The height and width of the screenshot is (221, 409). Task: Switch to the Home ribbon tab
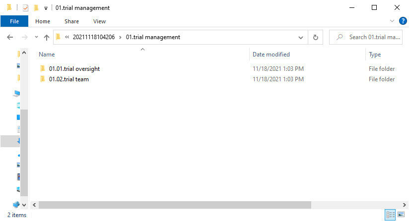pyautogui.click(x=43, y=21)
